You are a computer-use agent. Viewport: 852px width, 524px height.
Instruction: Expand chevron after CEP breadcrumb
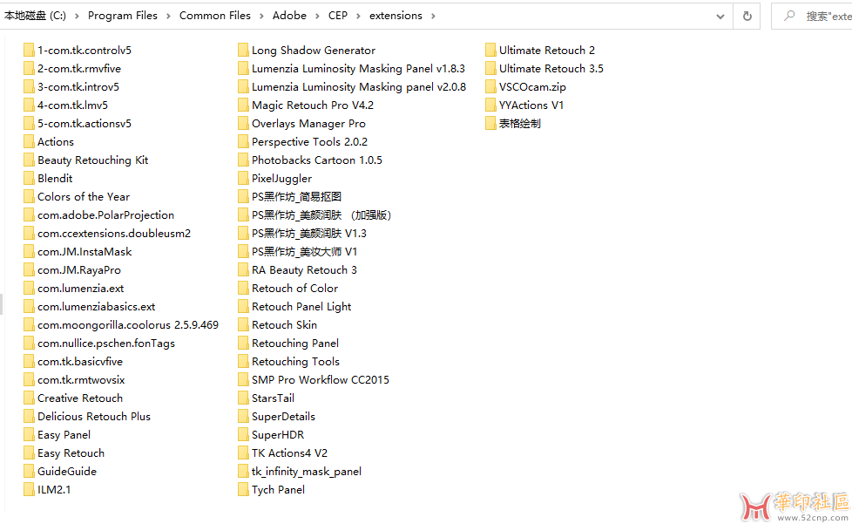358,17
